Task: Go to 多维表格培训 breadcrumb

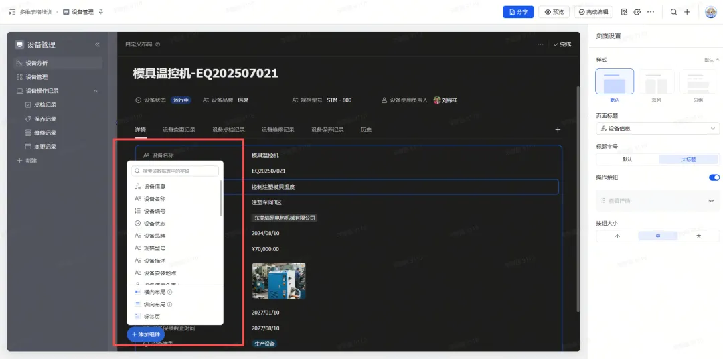Action: 36,12
